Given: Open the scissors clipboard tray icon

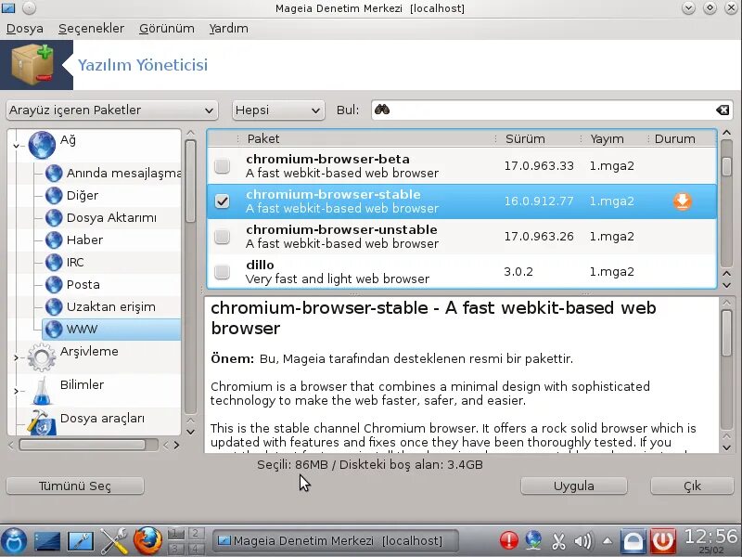Looking at the screenshot, I should click(x=558, y=541).
